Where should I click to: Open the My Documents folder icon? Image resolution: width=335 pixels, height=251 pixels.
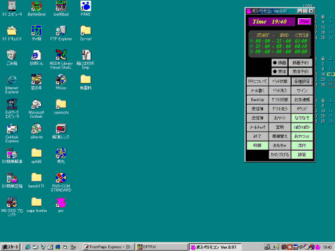12,33
